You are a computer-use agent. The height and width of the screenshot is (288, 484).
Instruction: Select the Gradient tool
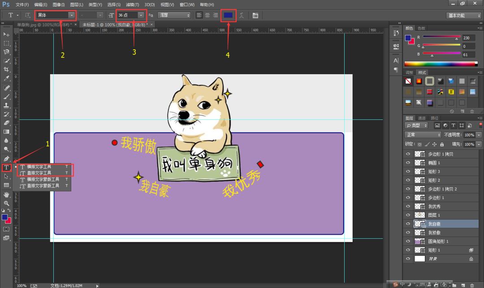(x=6, y=132)
